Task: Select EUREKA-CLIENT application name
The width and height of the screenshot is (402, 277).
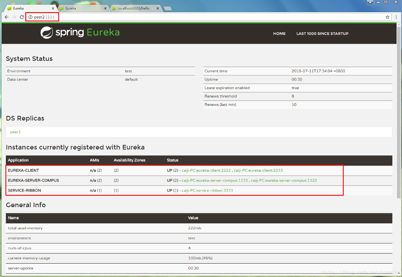Action: pyautogui.click(x=23, y=171)
